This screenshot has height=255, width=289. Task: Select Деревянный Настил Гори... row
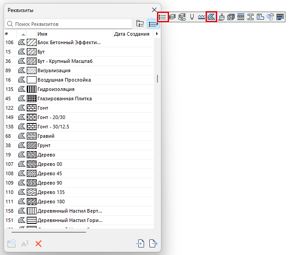click(x=79, y=220)
